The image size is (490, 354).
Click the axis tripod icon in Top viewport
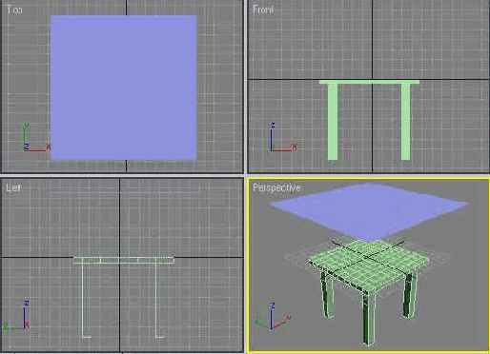(36, 137)
